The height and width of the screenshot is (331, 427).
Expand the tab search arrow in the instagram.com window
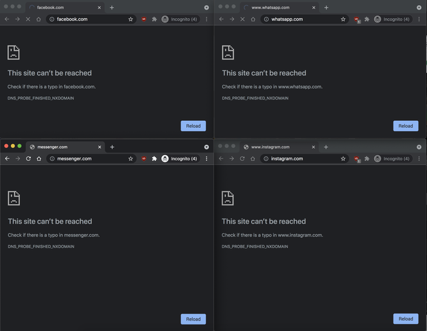point(419,147)
